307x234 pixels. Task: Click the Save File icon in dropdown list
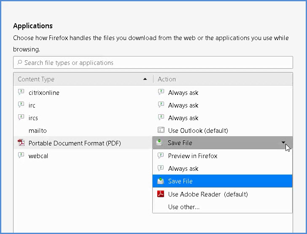[161, 181]
